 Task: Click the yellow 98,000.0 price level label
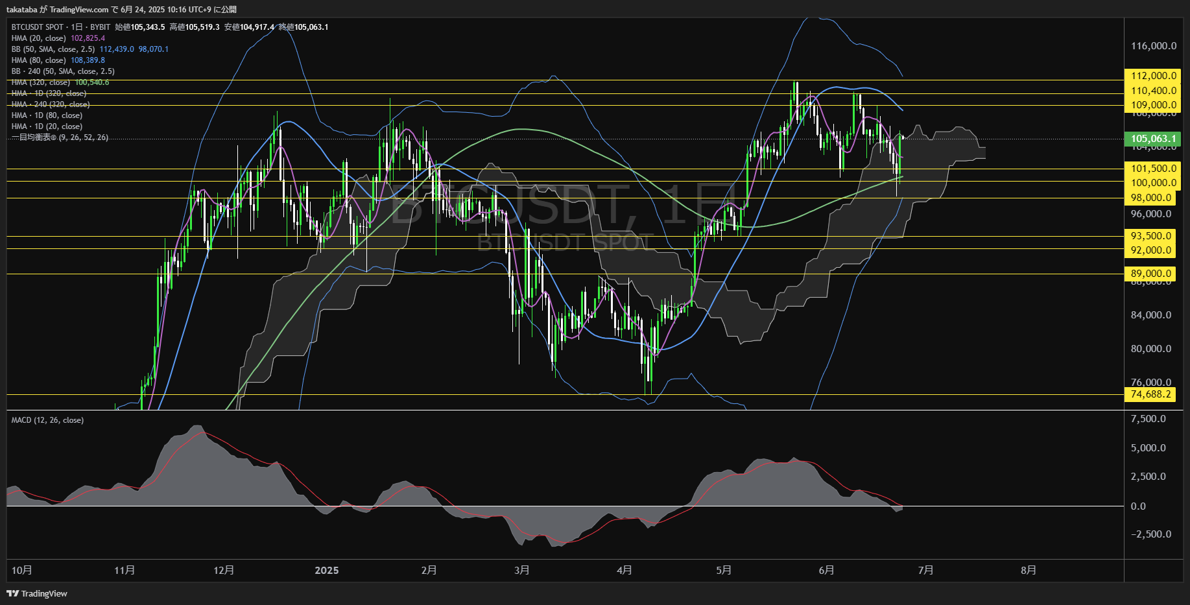click(x=1151, y=198)
